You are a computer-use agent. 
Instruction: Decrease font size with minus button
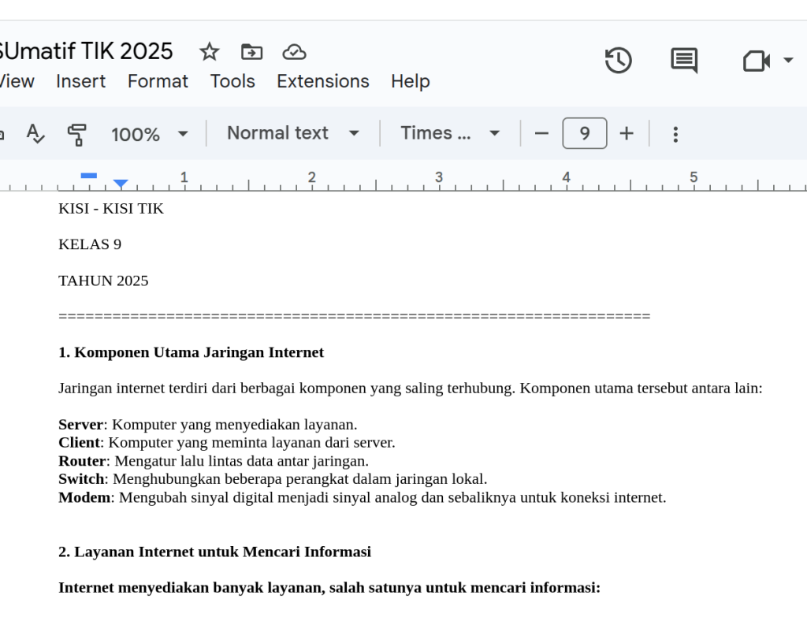(x=541, y=134)
